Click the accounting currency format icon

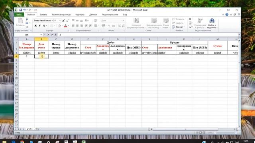pyautogui.click(x=103, y=25)
